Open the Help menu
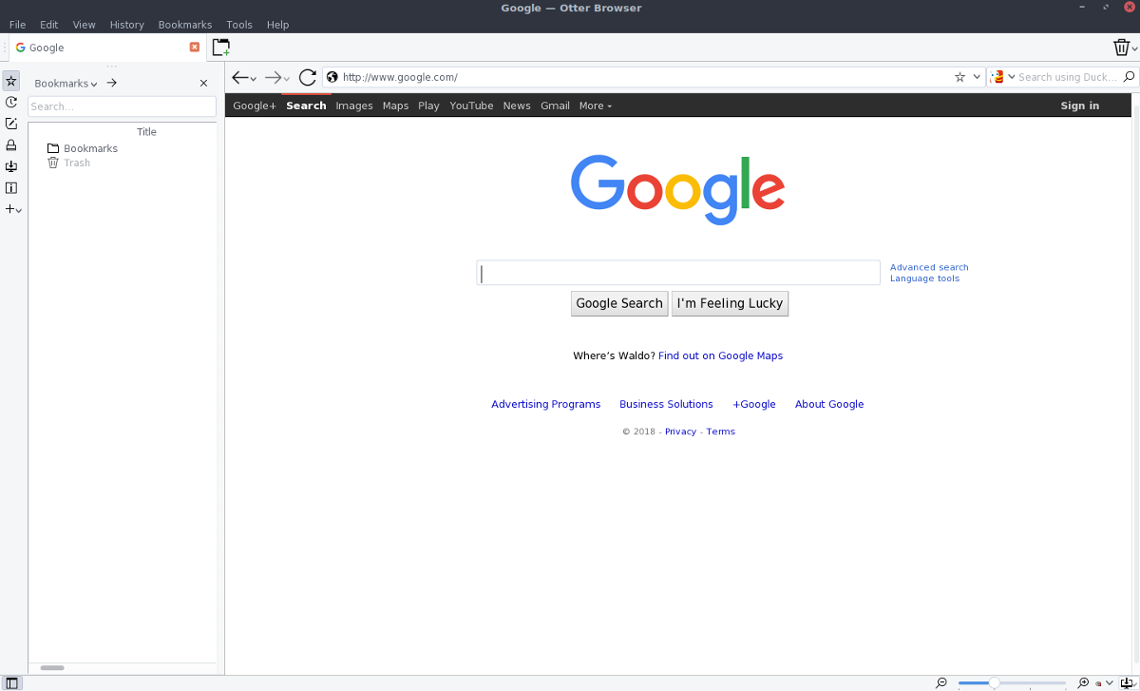 277,25
